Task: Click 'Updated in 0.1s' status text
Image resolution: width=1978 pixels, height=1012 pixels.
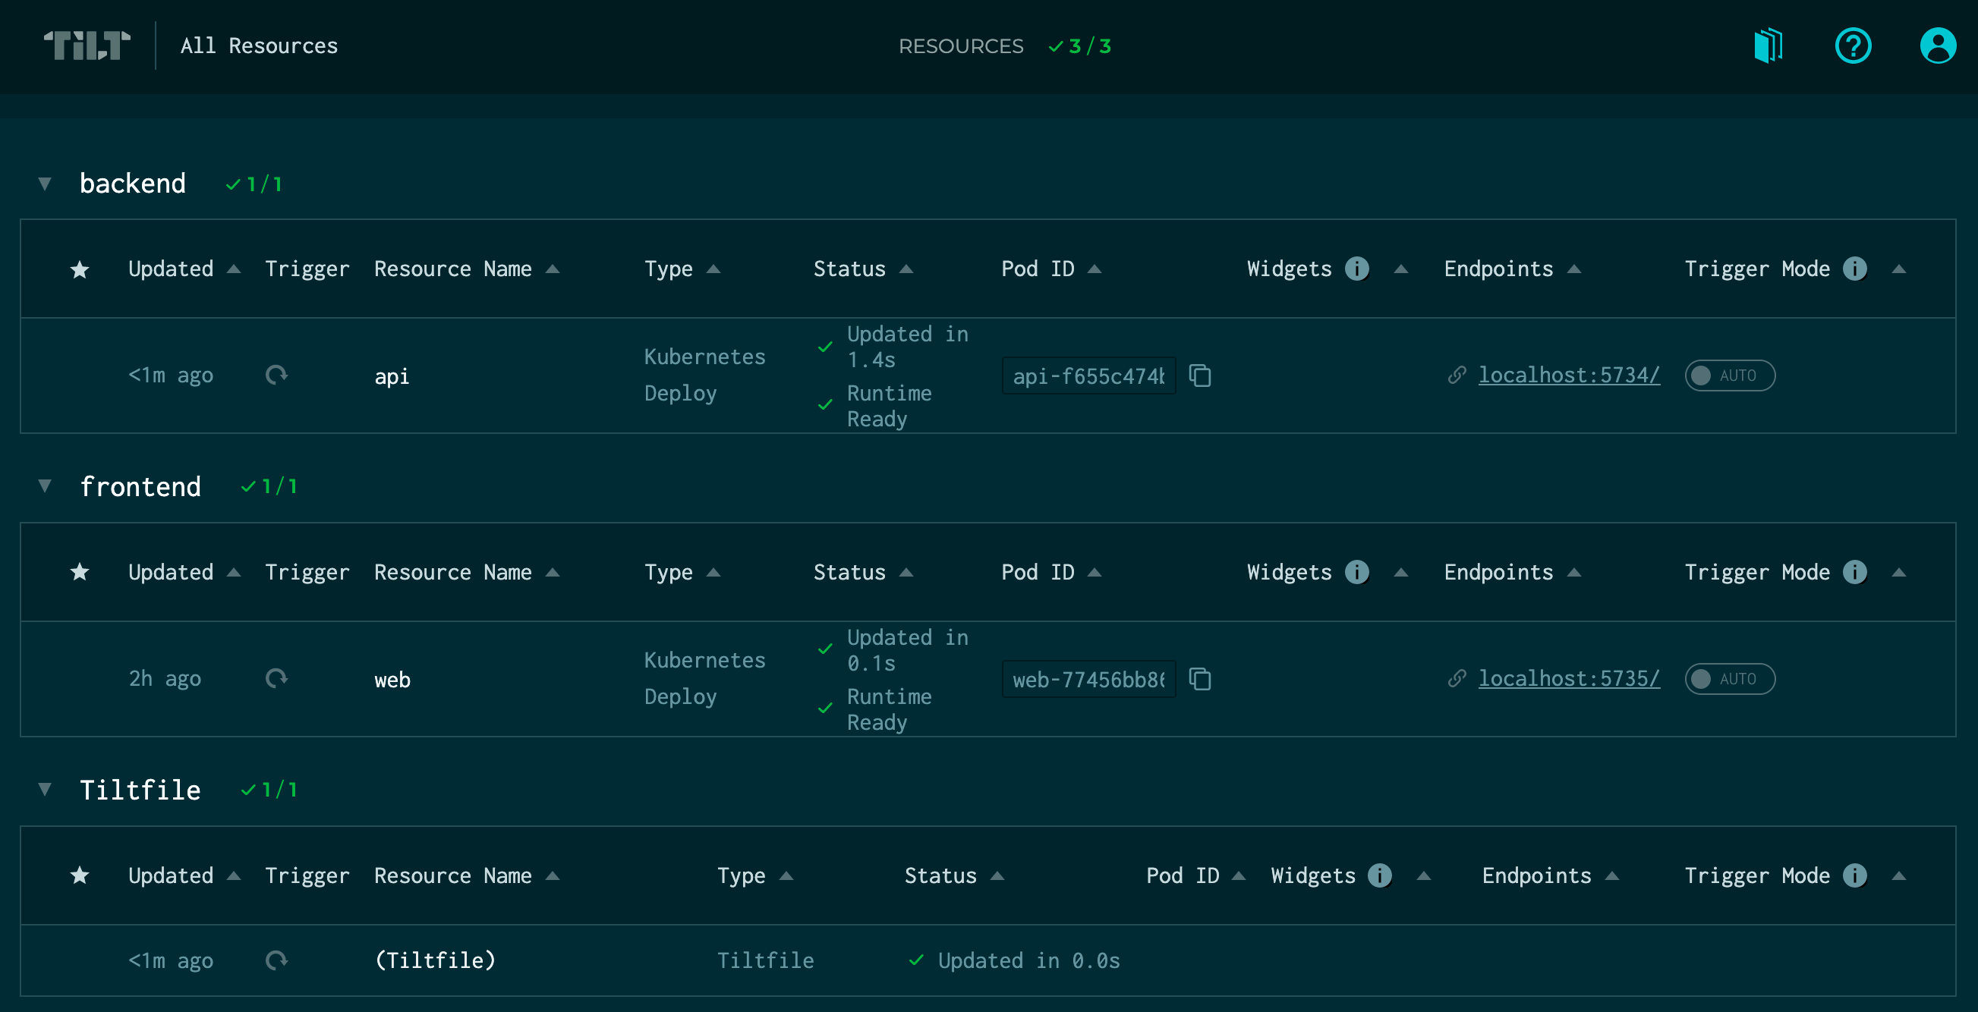Action: coord(907,650)
